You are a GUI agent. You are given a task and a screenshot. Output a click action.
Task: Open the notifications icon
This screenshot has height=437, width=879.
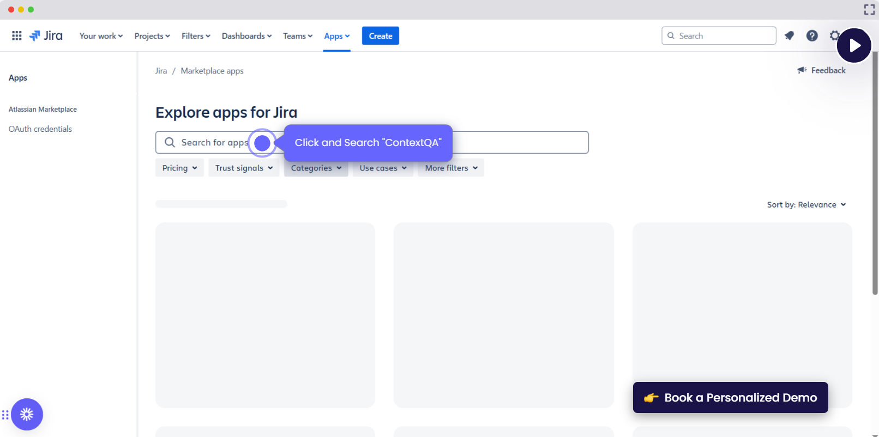(x=789, y=36)
